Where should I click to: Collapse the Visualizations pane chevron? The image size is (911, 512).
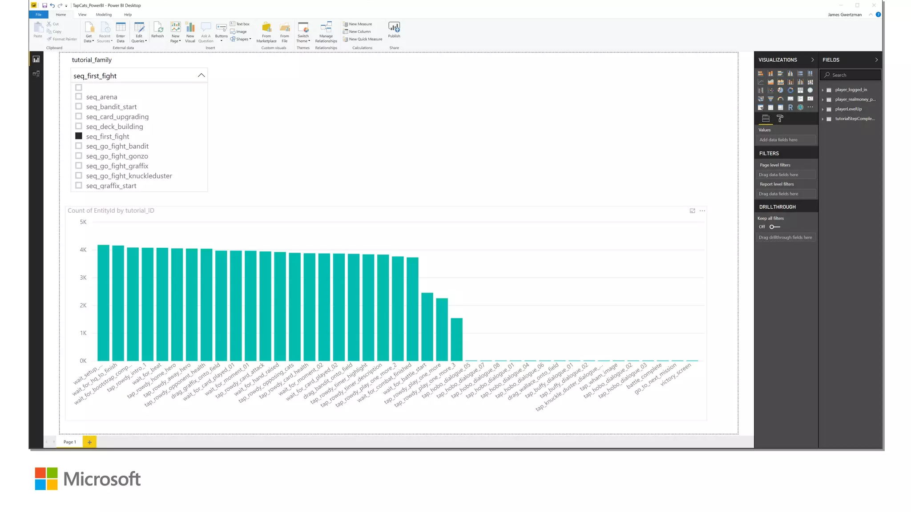(812, 60)
